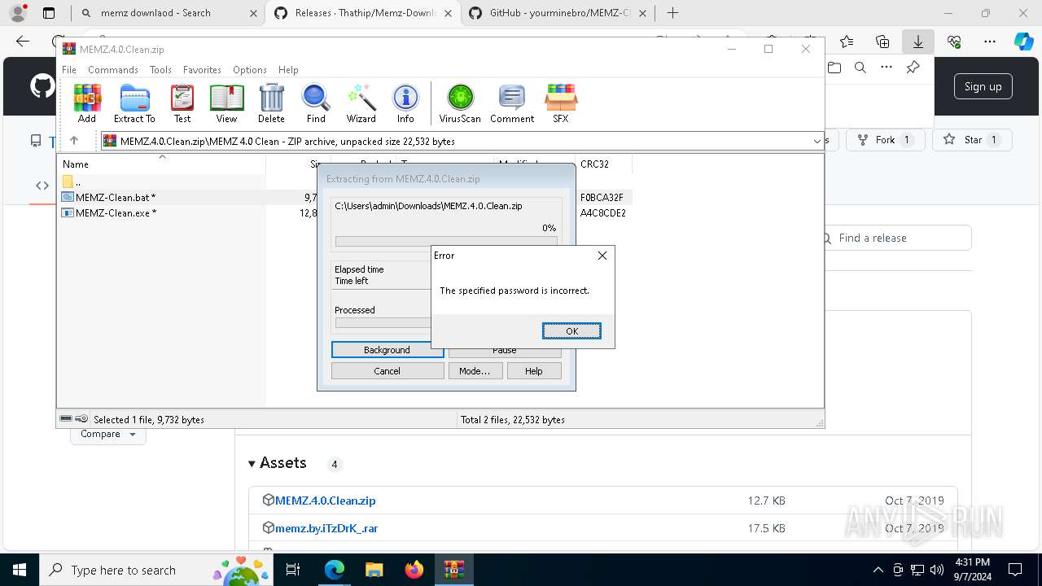The width and height of the screenshot is (1042, 586).
Task: Click the Find a release field
Action: [x=895, y=238]
